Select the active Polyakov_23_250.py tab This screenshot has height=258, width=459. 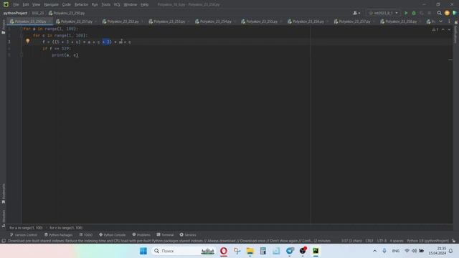tap(30, 21)
